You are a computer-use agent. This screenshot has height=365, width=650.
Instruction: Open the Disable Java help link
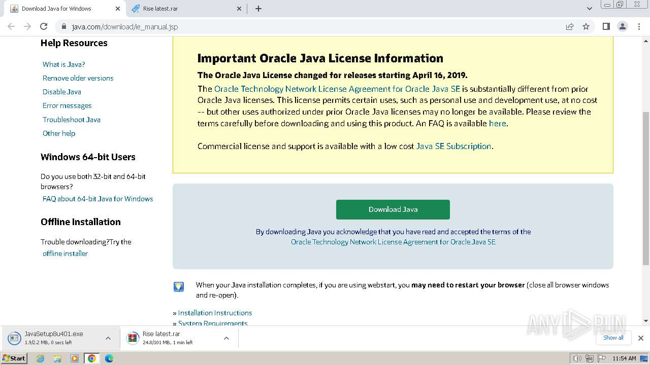tap(62, 92)
